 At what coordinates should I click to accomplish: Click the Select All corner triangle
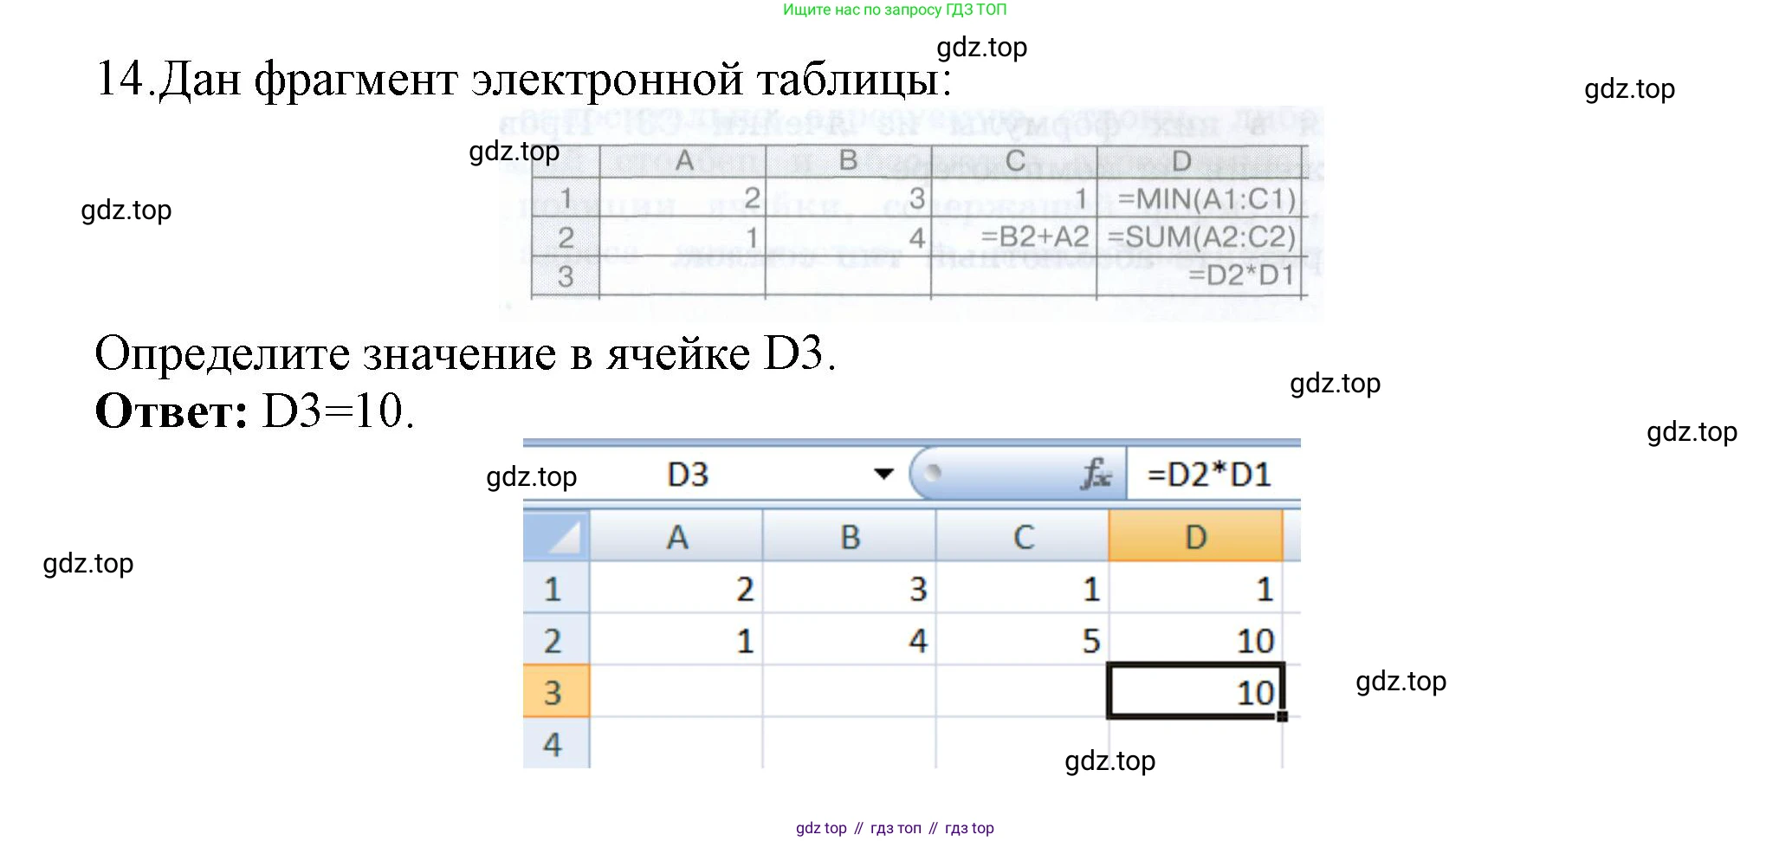pyautogui.click(x=556, y=535)
